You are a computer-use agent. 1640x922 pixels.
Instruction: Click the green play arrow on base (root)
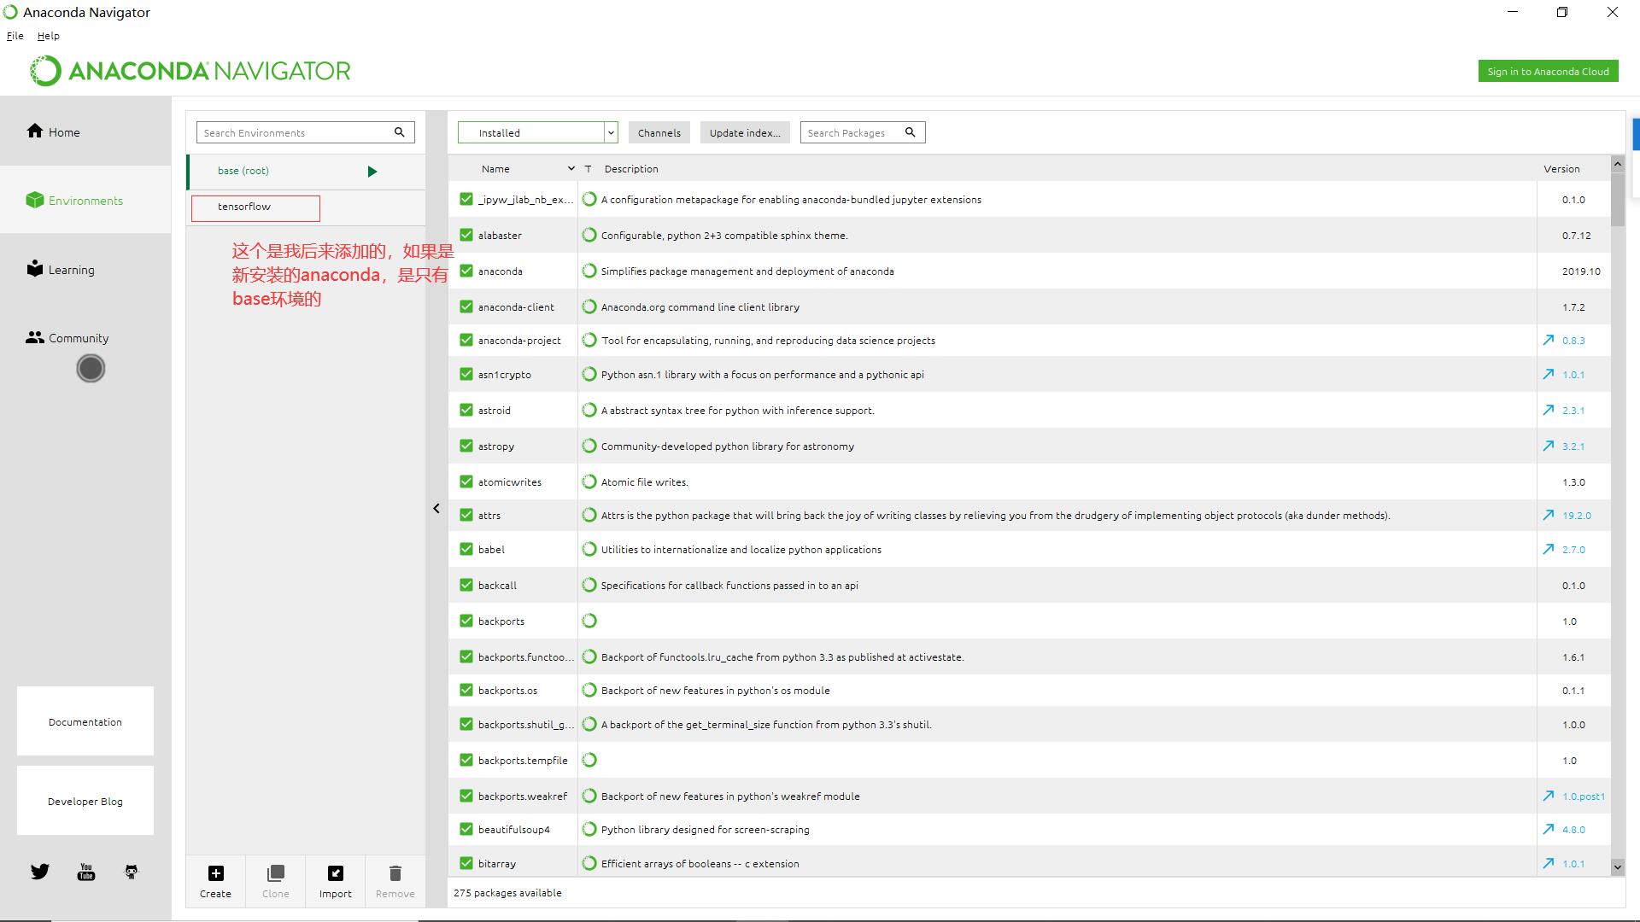(x=372, y=172)
